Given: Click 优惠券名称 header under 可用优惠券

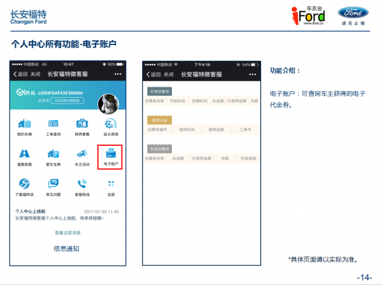Looking at the screenshot, I should coord(155,101).
